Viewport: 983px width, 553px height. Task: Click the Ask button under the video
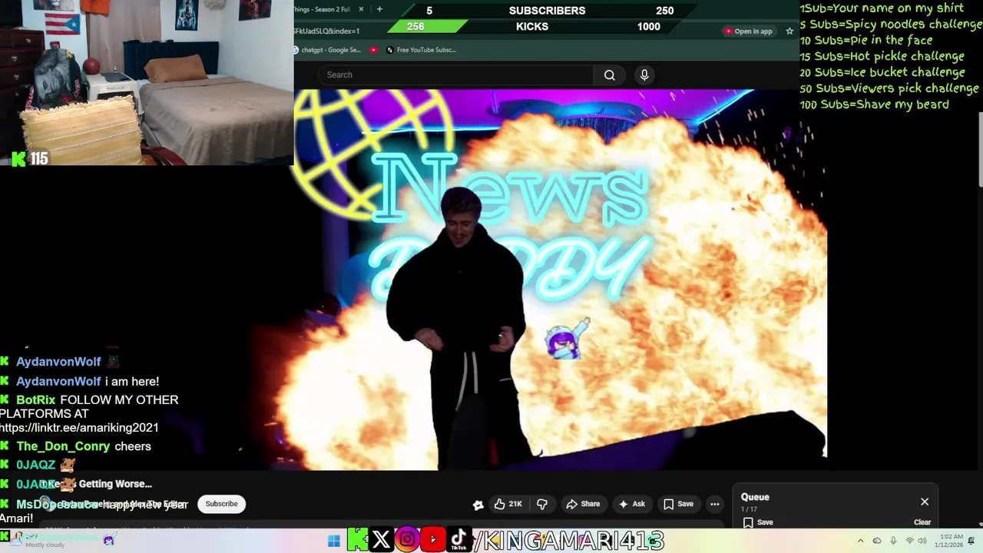tap(631, 504)
